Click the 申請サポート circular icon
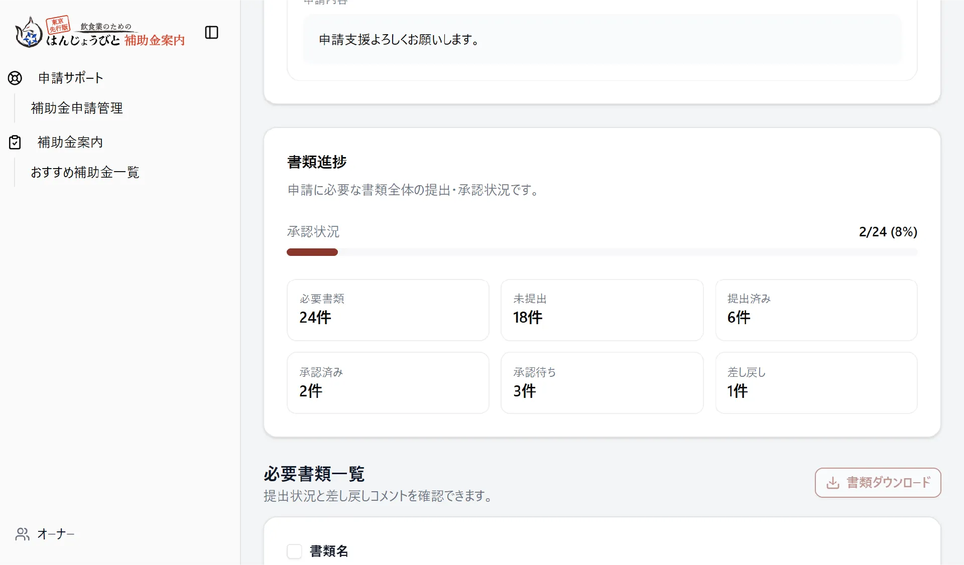 15,78
